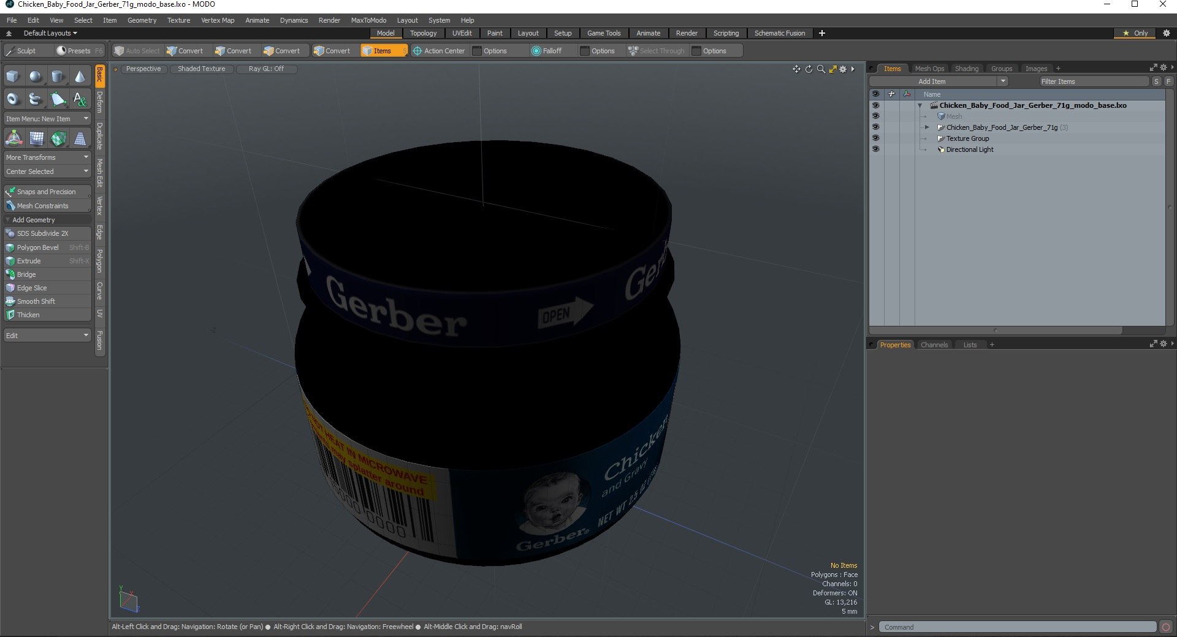Choose the Extrude tool

(x=47, y=261)
